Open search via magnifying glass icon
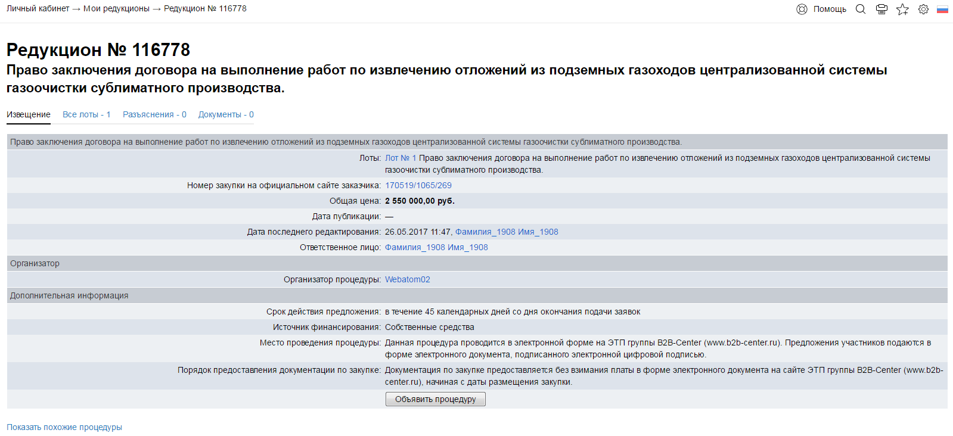 coord(861,9)
